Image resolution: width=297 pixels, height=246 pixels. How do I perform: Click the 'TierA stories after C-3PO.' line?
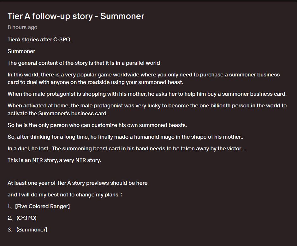point(39,39)
